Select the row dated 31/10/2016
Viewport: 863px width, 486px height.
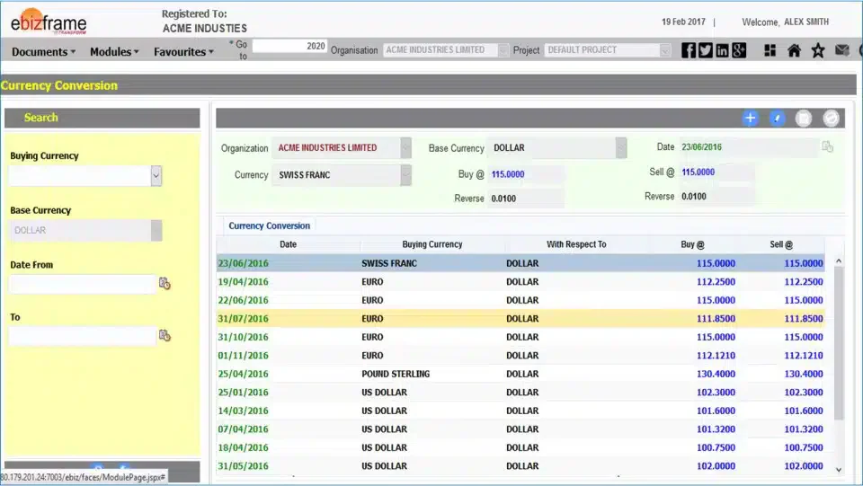click(520, 337)
